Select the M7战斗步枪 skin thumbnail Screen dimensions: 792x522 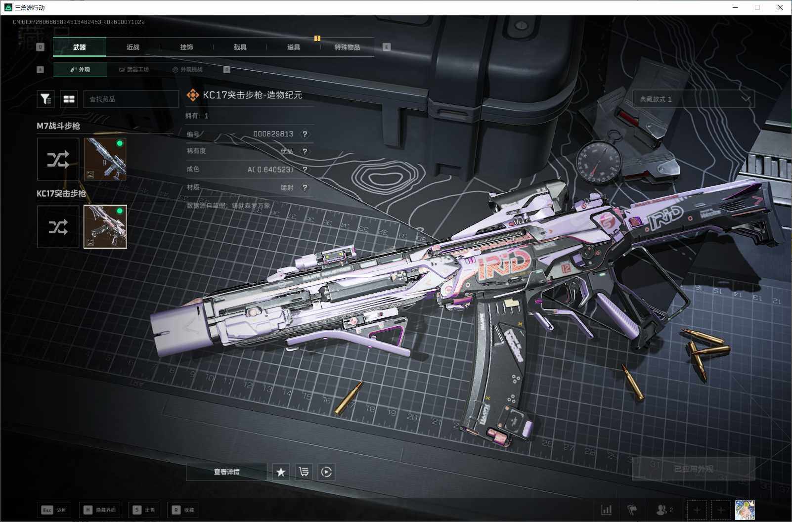(x=105, y=159)
